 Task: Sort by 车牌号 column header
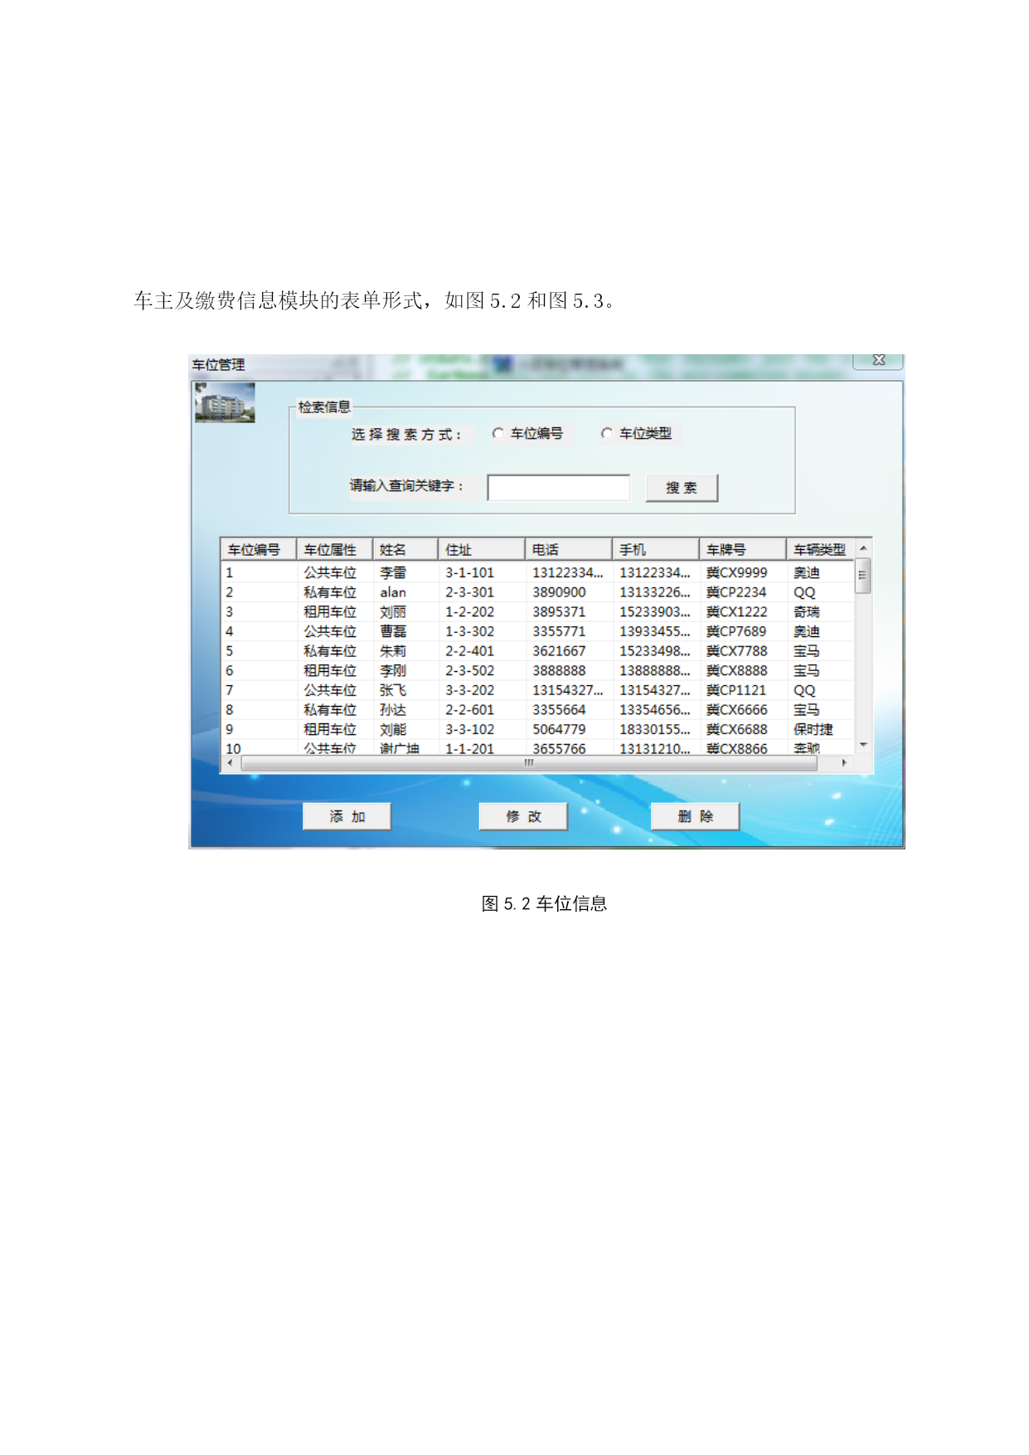click(743, 549)
